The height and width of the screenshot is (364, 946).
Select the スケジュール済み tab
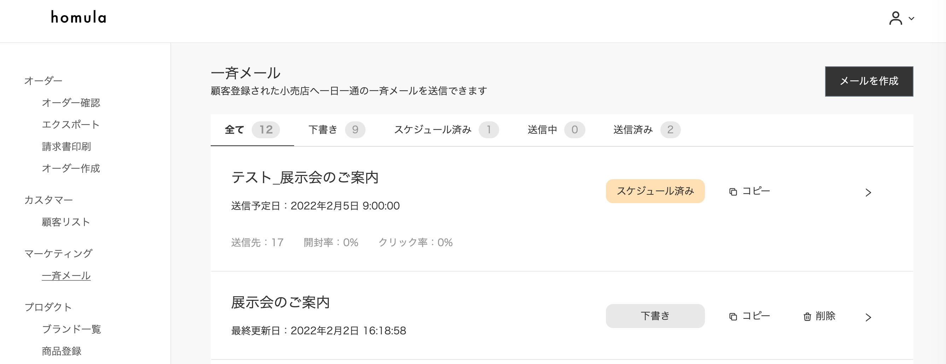(x=446, y=130)
